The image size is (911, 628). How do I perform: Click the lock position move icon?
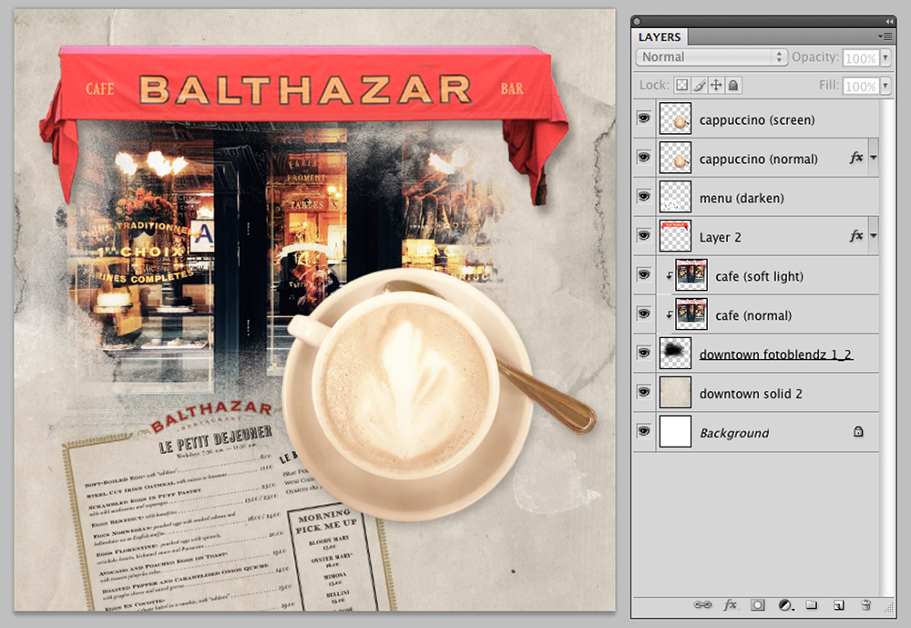[716, 86]
